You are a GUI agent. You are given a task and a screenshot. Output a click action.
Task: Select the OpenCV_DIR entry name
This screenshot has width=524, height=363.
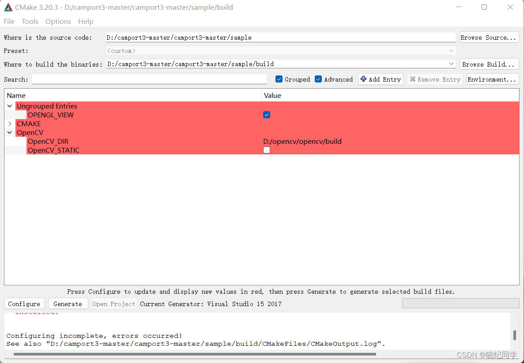[x=48, y=142]
